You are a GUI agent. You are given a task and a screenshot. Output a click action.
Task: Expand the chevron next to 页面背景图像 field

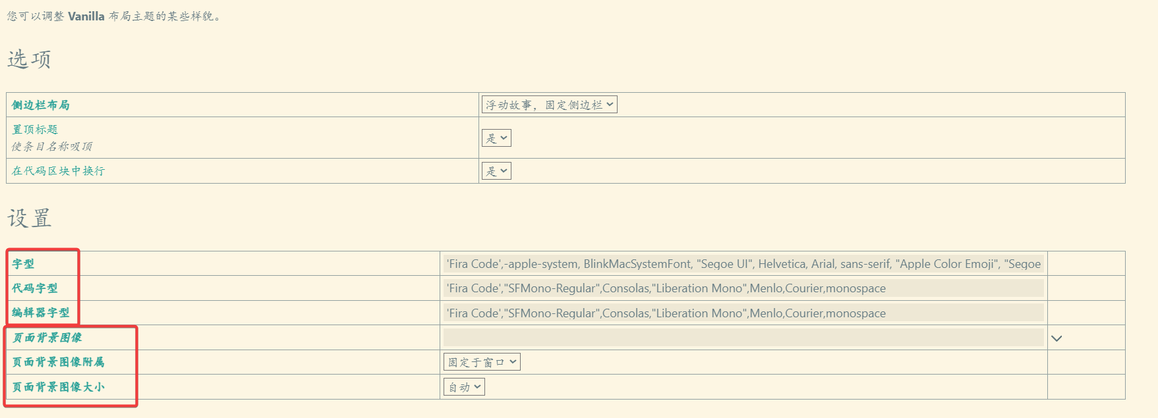pos(1057,338)
